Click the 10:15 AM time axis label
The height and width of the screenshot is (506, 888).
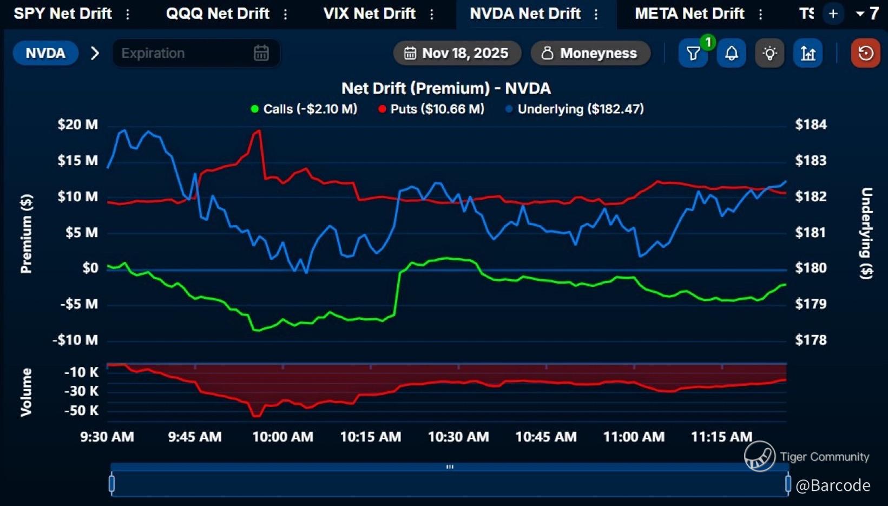(371, 437)
